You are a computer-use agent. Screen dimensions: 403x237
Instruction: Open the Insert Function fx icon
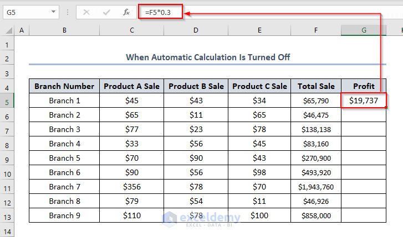[126, 12]
